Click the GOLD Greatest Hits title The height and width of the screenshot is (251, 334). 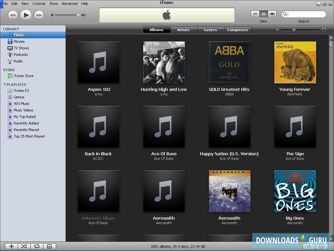click(x=229, y=90)
